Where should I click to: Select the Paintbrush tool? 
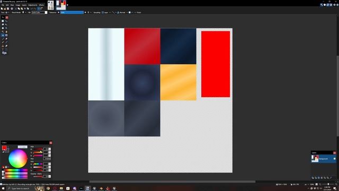[x=3, y=39]
